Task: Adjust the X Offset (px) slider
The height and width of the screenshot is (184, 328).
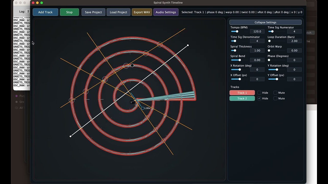Action: click(x=239, y=79)
